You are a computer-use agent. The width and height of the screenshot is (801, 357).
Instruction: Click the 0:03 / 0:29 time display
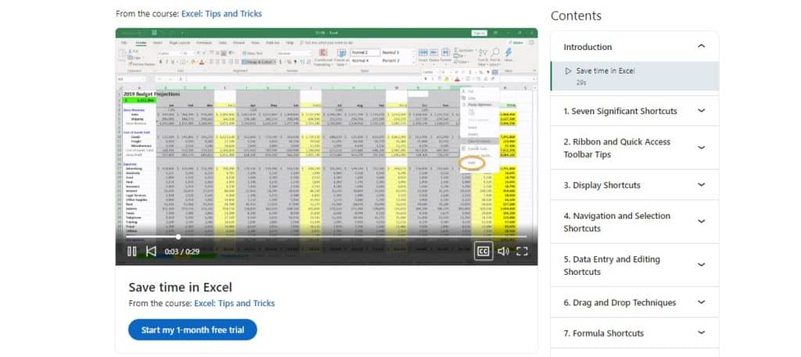pyautogui.click(x=181, y=252)
